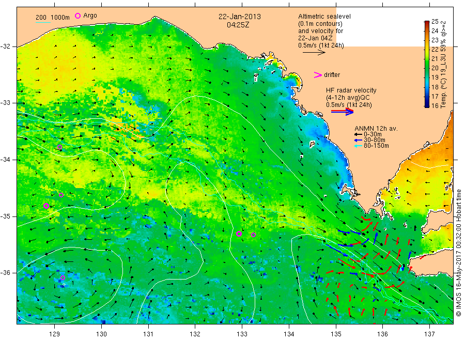465x341 pixels.
Task: Click the longitude axis label "131"
Action: pyautogui.click(x=148, y=334)
